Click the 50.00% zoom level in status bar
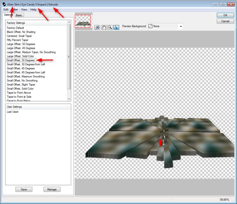 224,200
